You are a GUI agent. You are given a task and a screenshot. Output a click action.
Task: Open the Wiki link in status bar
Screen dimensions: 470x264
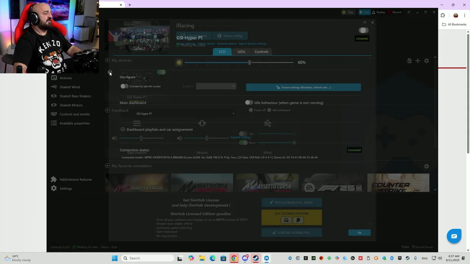coord(405,247)
